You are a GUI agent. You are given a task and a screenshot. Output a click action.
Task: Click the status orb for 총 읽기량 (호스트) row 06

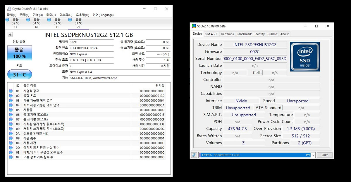pyautogui.click(x=11, y=115)
